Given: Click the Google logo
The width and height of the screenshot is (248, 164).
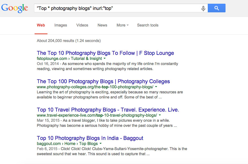Looking at the screenshot, I should coord(15,8).
